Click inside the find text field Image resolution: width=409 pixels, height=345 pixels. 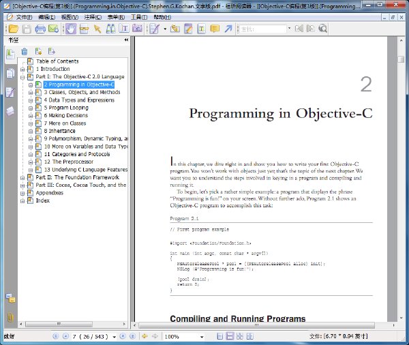click(263, 29)
